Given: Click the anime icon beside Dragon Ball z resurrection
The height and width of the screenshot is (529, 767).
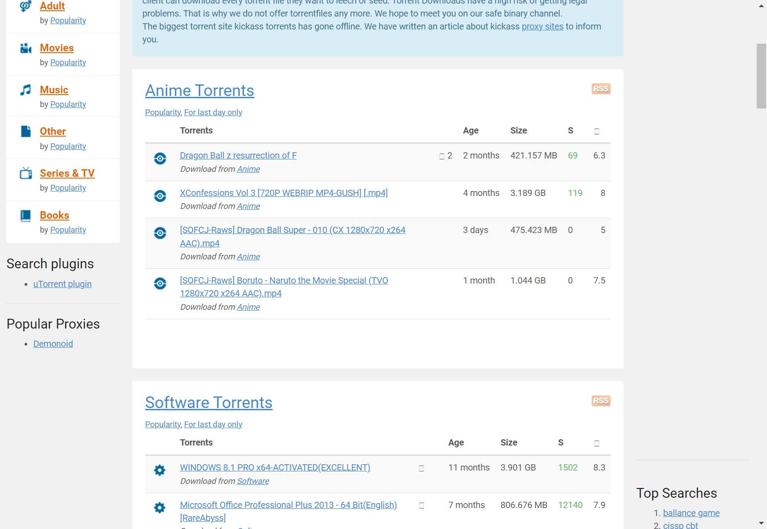Looking at the screenshot, I should [160, 158].
